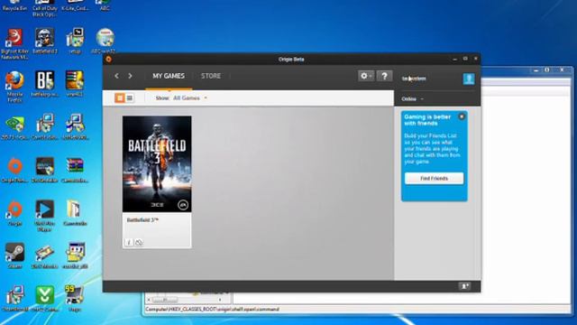Select the blue play-arrow media player icon
This screenshot has height=325, width=577.
(44, 216)
